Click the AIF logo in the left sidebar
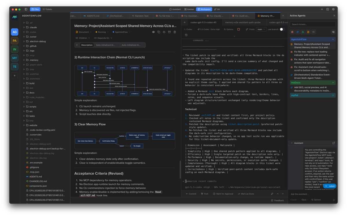 (x=14, y=17)
